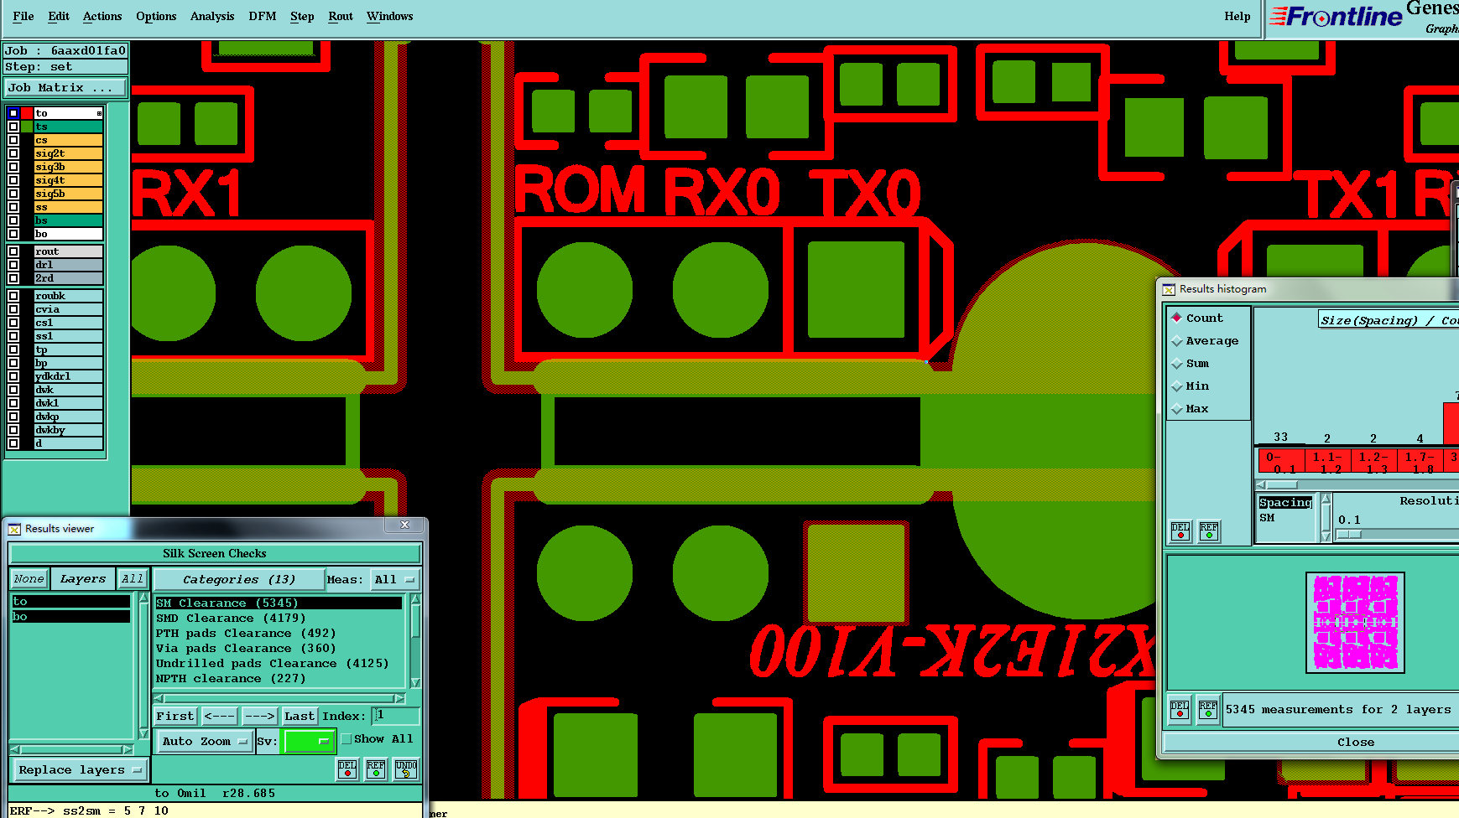Open the Rout menu
Image resolution: width=1459 pixels, height=818 pixels.
341,16
